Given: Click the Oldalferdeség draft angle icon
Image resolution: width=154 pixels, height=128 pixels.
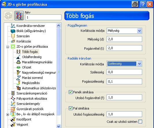Looking at the screenshot, I should (x=18, y=57).
